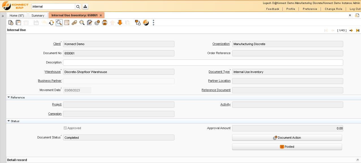Click the active Find Record magnifier icon
Screen dimensions: 361x163
(59, 23)
